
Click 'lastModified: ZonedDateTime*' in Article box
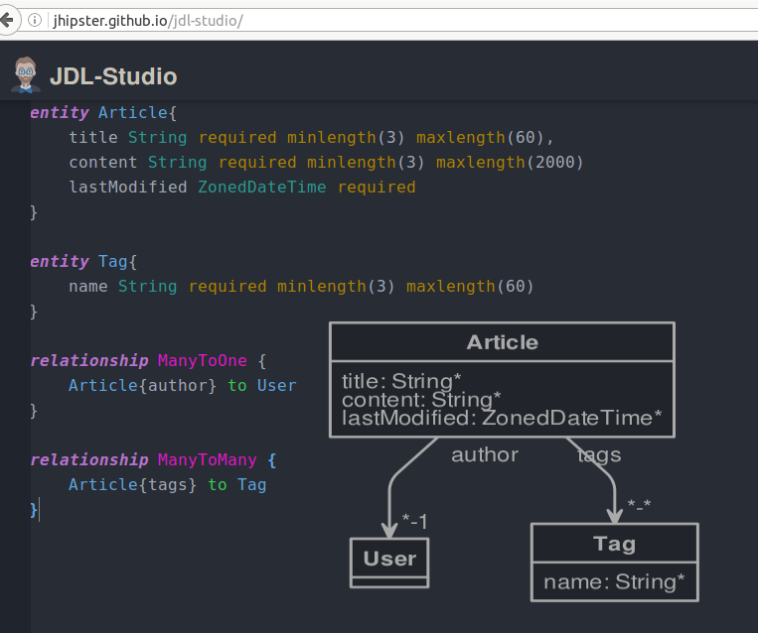(502, 419)
